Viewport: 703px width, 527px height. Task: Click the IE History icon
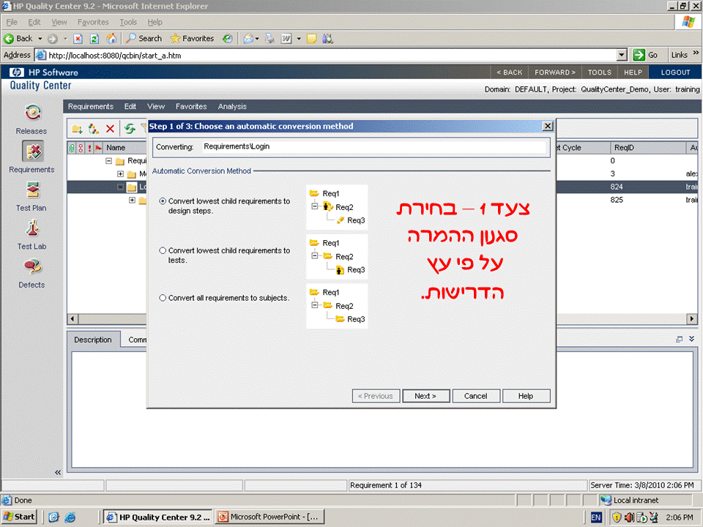[x=228, y=39]
